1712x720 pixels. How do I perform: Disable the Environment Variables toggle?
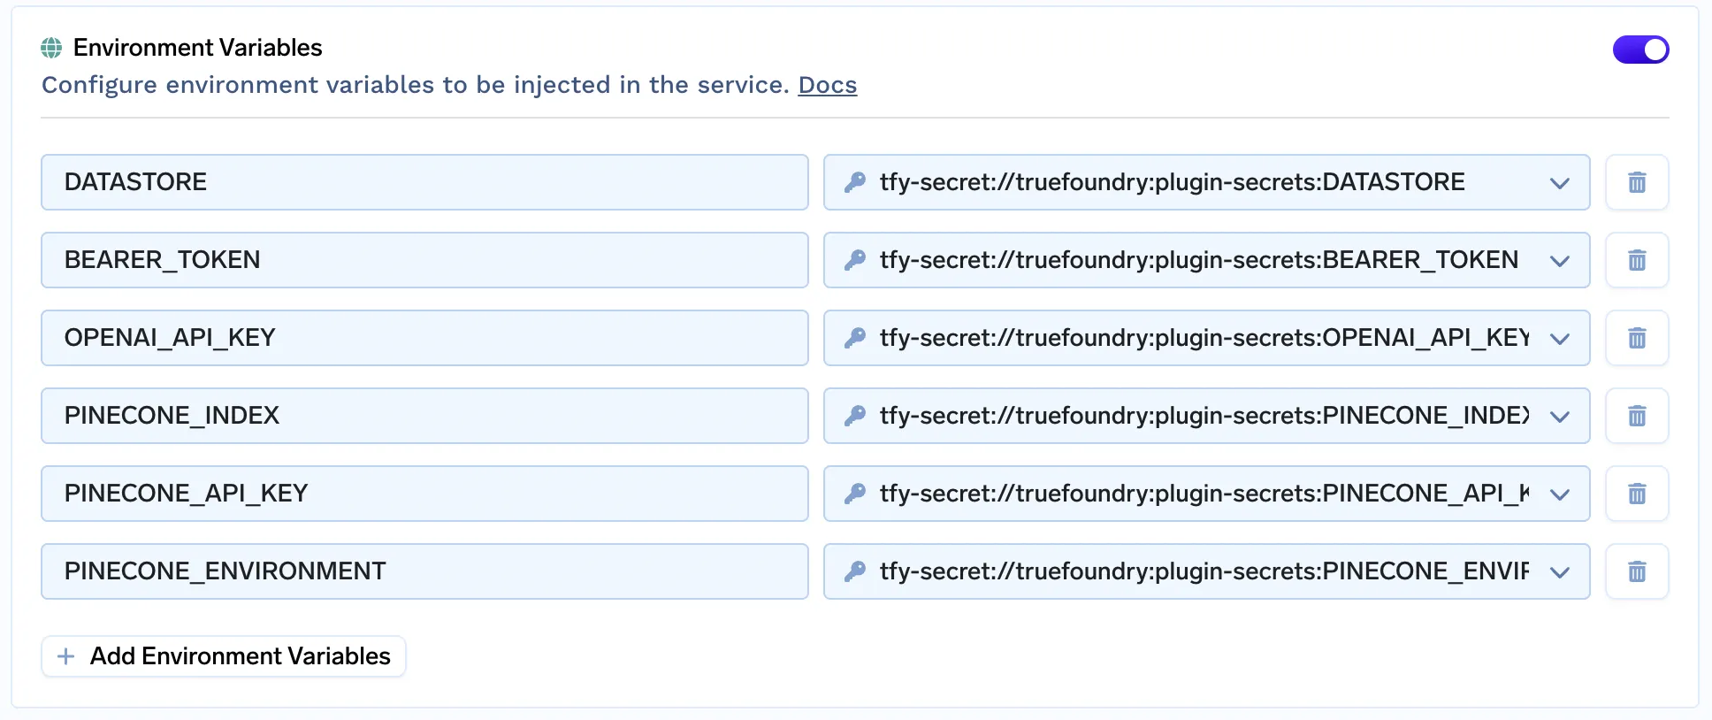pyautogui.click(x=1640, y=50)
